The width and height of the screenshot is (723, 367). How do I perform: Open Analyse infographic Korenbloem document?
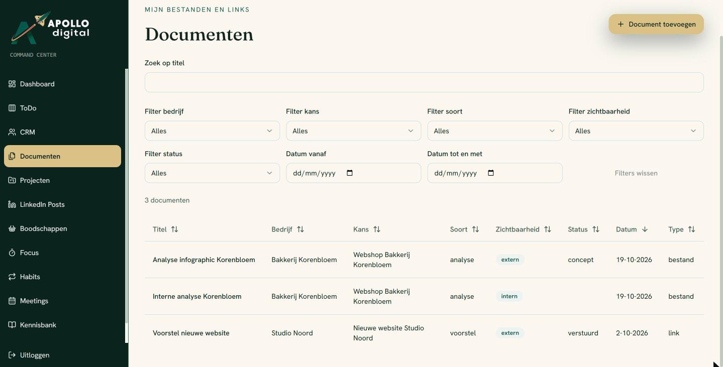tap(204, 260)
